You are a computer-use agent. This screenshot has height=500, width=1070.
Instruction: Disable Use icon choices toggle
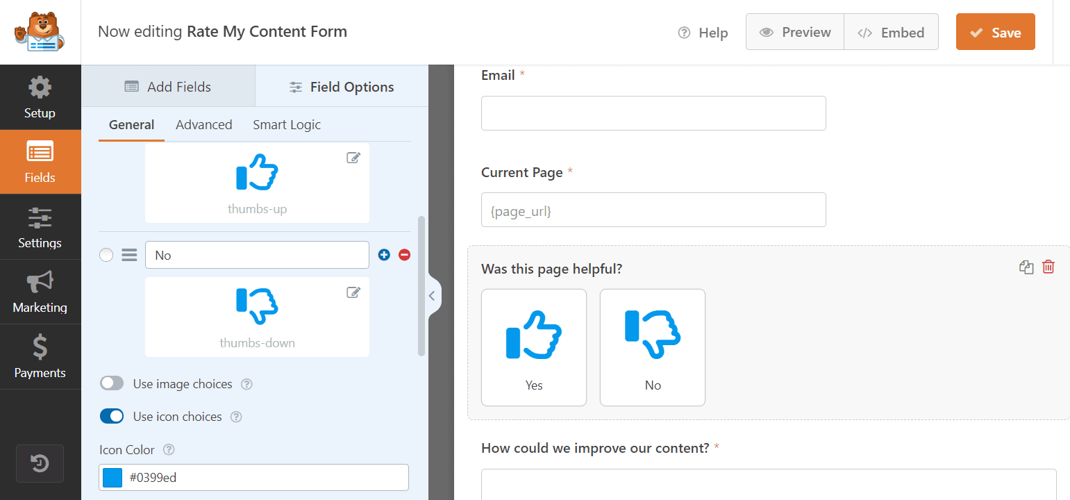112,416
